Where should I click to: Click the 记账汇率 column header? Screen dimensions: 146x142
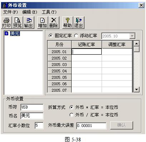click(87, 45)
